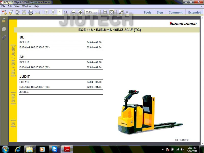
Task: Click the [SHB] side tab
Action: (x=13, y=98)
